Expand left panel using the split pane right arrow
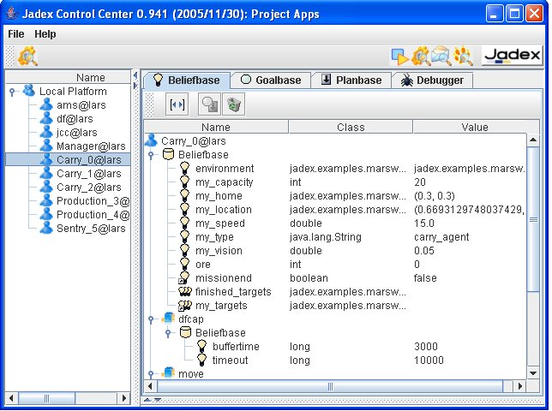The width and height of the screenshot is (552, 411). click(x=135, y=86)
